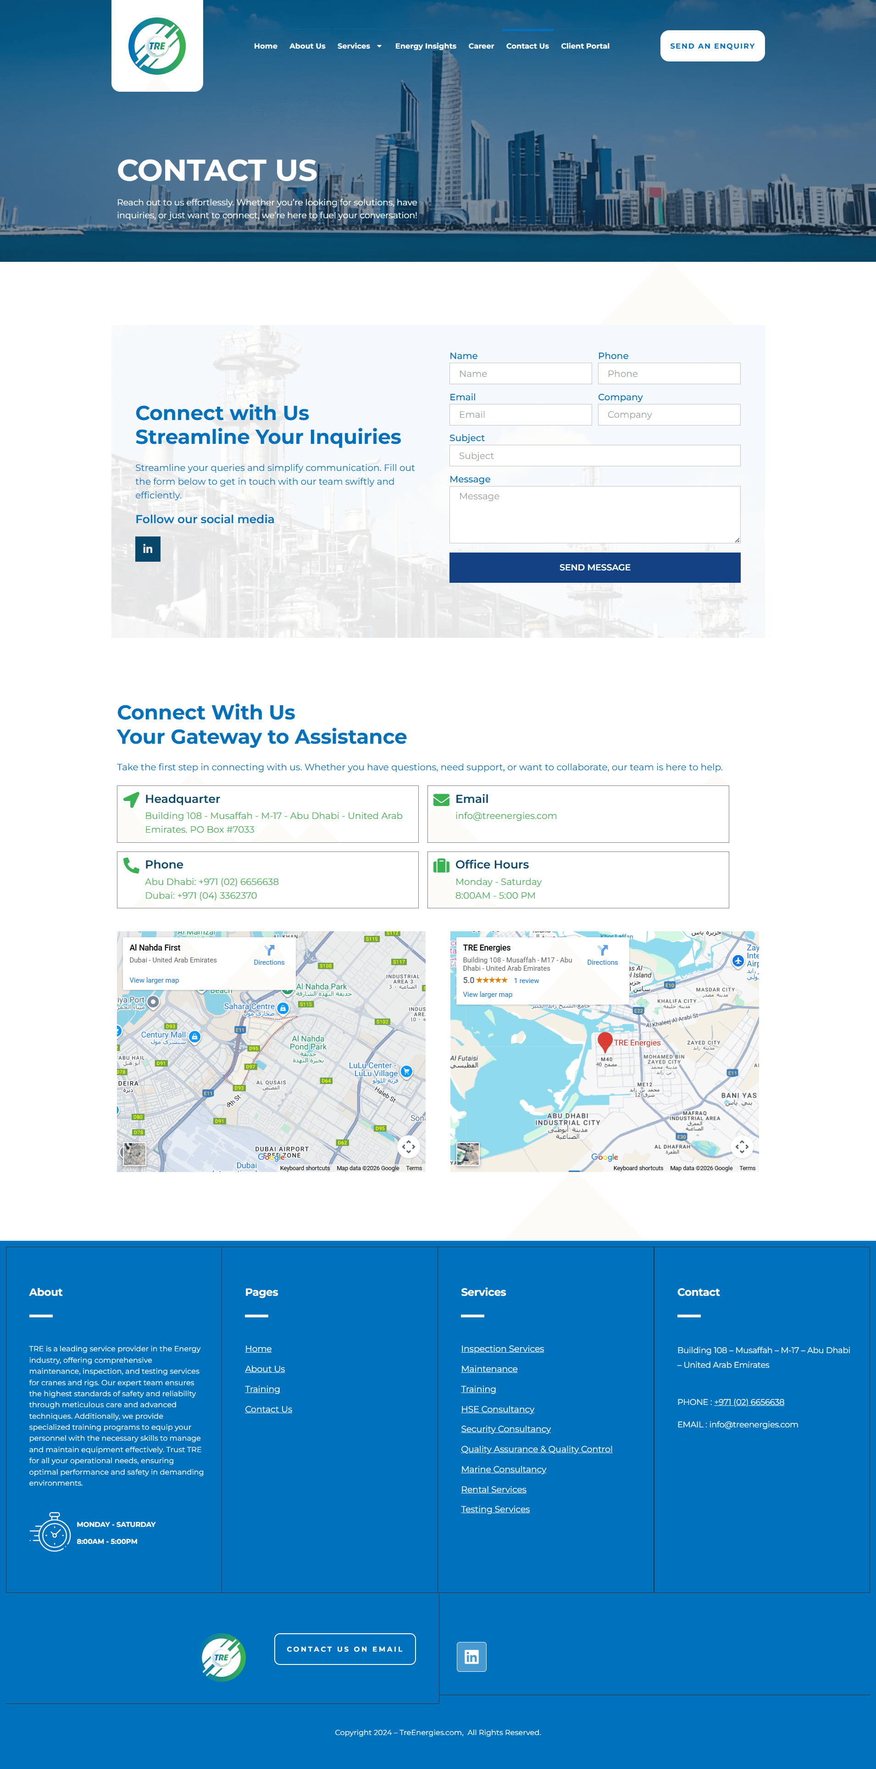The height and width of the screenshot is (1769, 876).
Task: Click the TRE logo in the header
Action: (x=157, y=46)
